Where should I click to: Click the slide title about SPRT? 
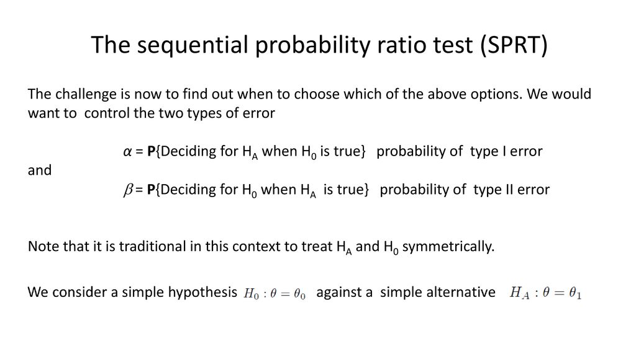click(319, 45)
